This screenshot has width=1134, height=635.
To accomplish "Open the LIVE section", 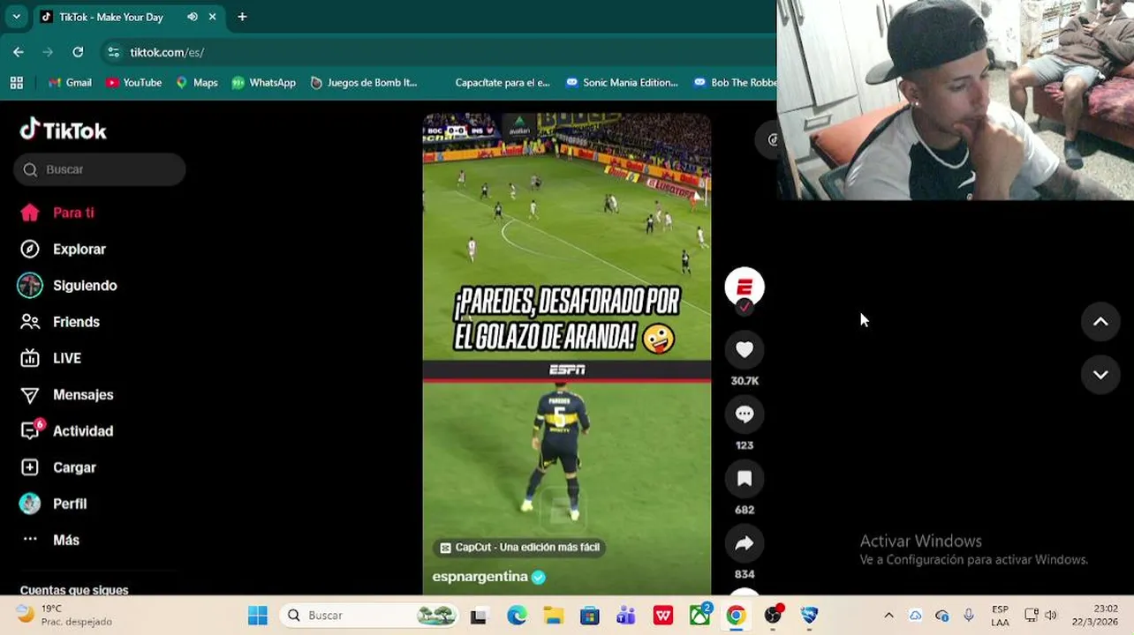I will coord(51,358).
